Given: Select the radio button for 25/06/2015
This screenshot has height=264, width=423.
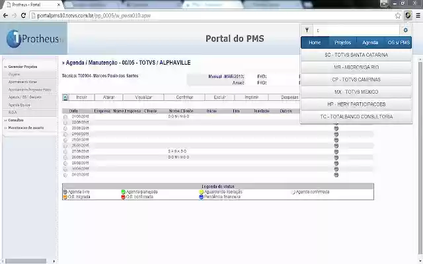Looking at the screenshot, I should 65,140.
